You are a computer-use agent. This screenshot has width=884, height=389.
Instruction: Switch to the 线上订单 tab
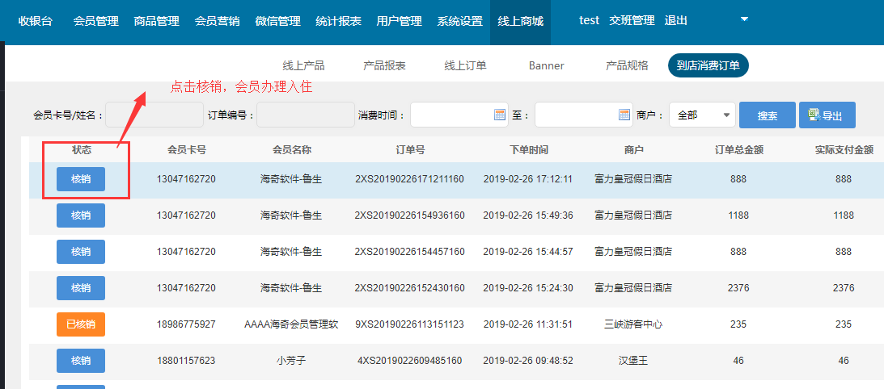pos(465,65)
